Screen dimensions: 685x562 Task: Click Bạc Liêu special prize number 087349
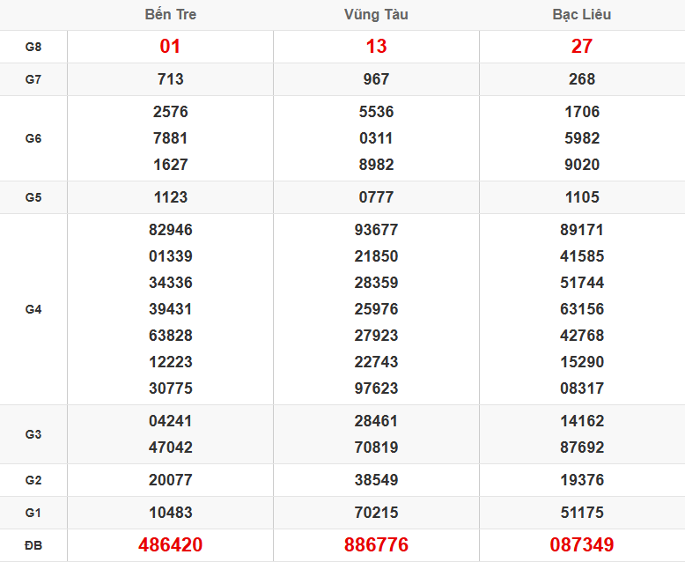(581, 545)
